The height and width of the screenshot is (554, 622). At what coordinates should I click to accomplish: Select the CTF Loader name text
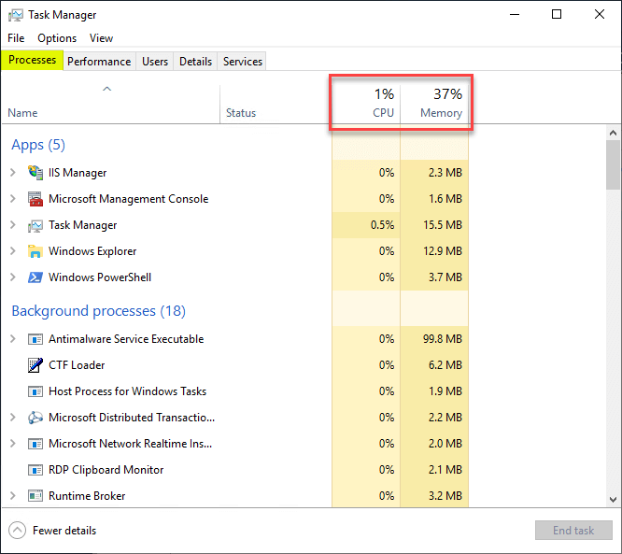[77, 365]
